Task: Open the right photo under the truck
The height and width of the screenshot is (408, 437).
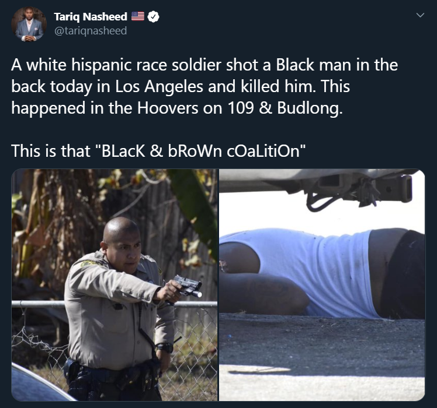Action: pyautogui.click(x=322, y=285)
